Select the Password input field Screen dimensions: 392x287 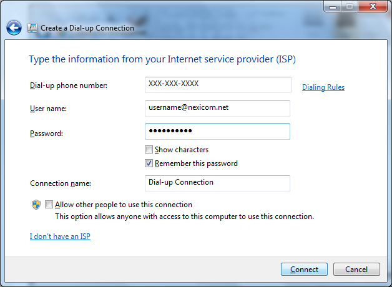[x=217, y=132]
